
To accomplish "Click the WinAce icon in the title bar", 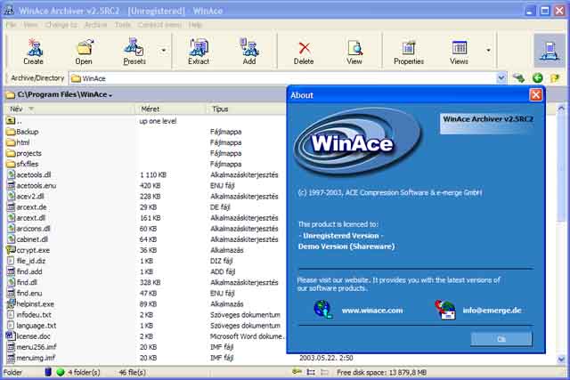I will click(9, 10).
